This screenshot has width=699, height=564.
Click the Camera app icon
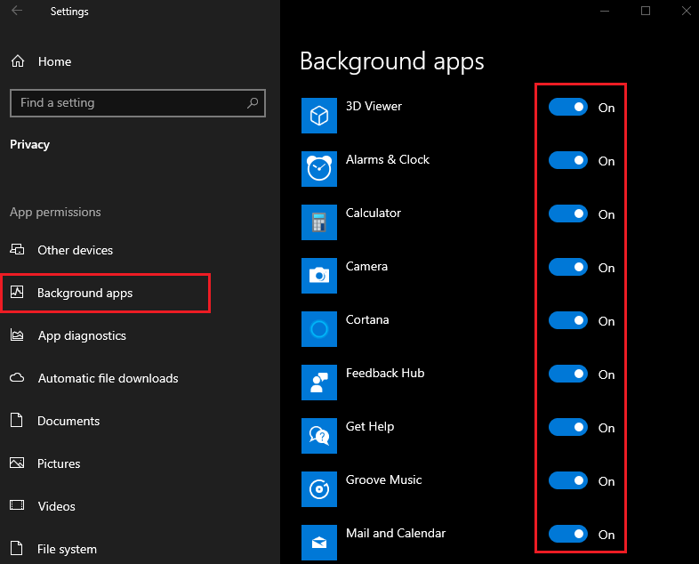tap(319, 276)
